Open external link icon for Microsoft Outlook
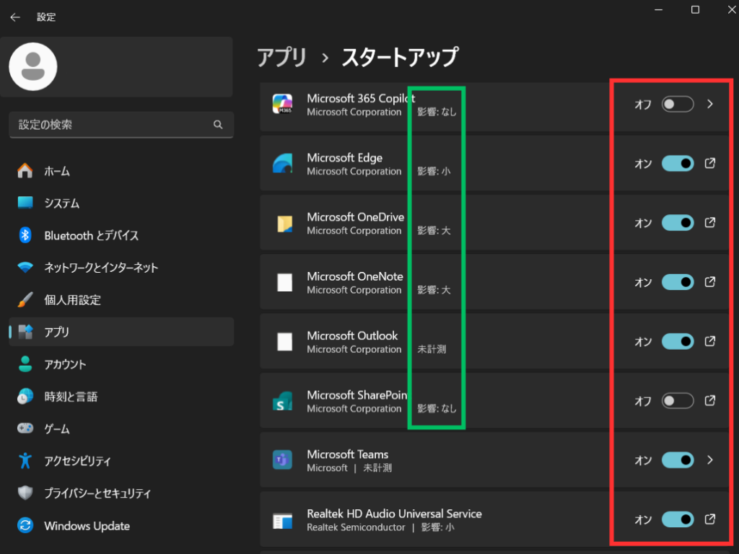Image resolution: width=739 pixels, height=554 pixels. pyautogui.click(x=710, y=341)
